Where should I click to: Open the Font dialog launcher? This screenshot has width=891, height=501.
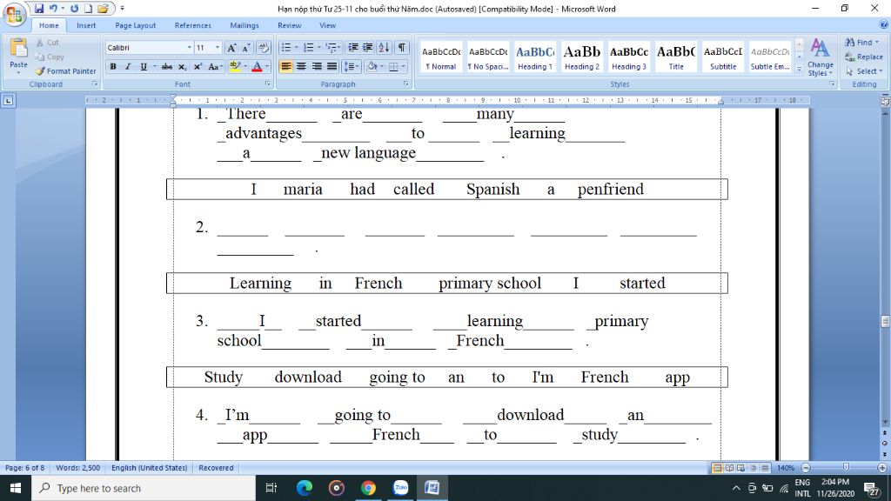[x=268, y=83]
